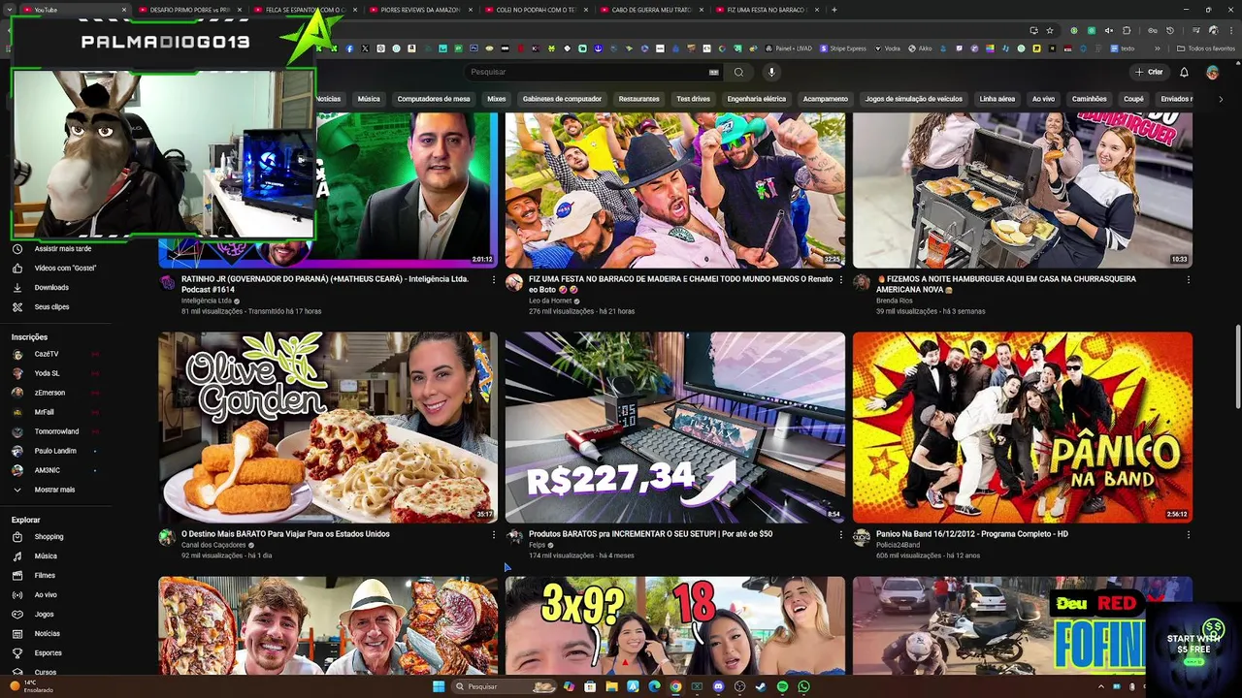1242x698 pixels.
Task: Open Música in Explorar section
Action: (x=46, y=556)
